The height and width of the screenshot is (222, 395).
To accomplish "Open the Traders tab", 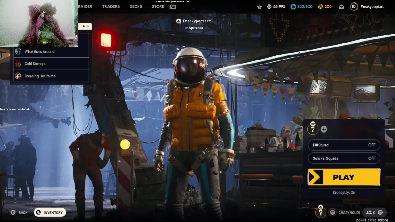I will click(111, 6).
